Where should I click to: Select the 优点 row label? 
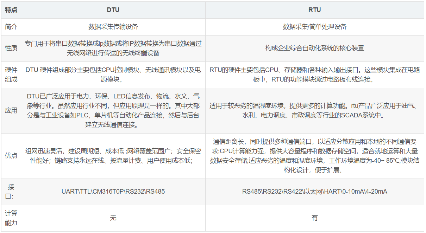[x=11, y=156]
